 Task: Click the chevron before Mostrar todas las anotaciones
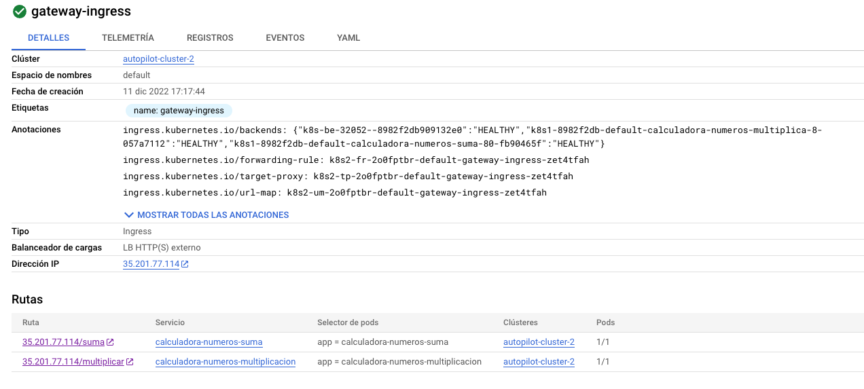(129, 215)
